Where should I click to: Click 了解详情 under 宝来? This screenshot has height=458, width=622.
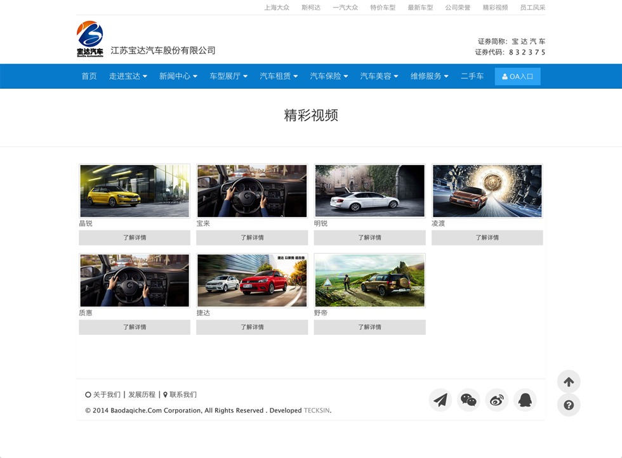252,237
